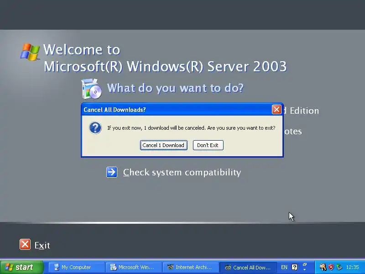Screen dimensions: 365x274
Task: Switch to Internet Archi... taskbar window
Action: pos(191,267)
